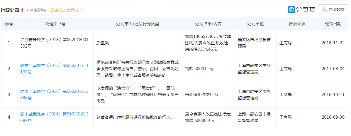Screen dimensions: 351x136
Task: Select the 罚款130657.36元 penalty result cell
Action: [x=208, y=43]
